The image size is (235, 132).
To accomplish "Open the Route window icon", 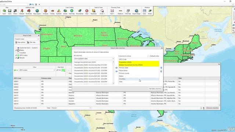I will pos(150,12).
